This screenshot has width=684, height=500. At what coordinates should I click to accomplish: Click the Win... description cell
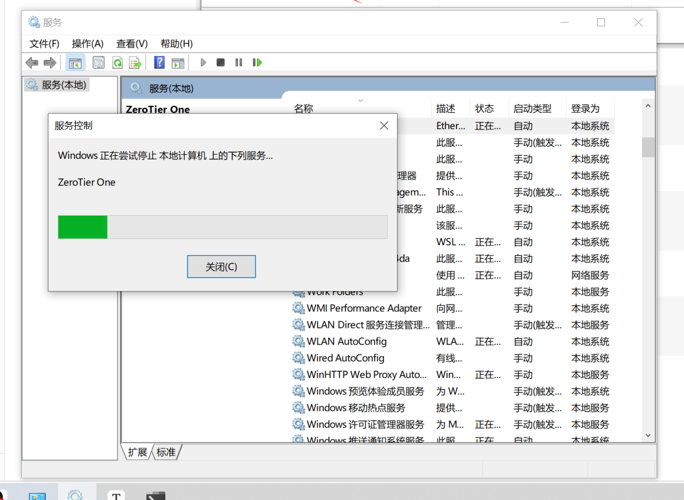tap(449, 375)
